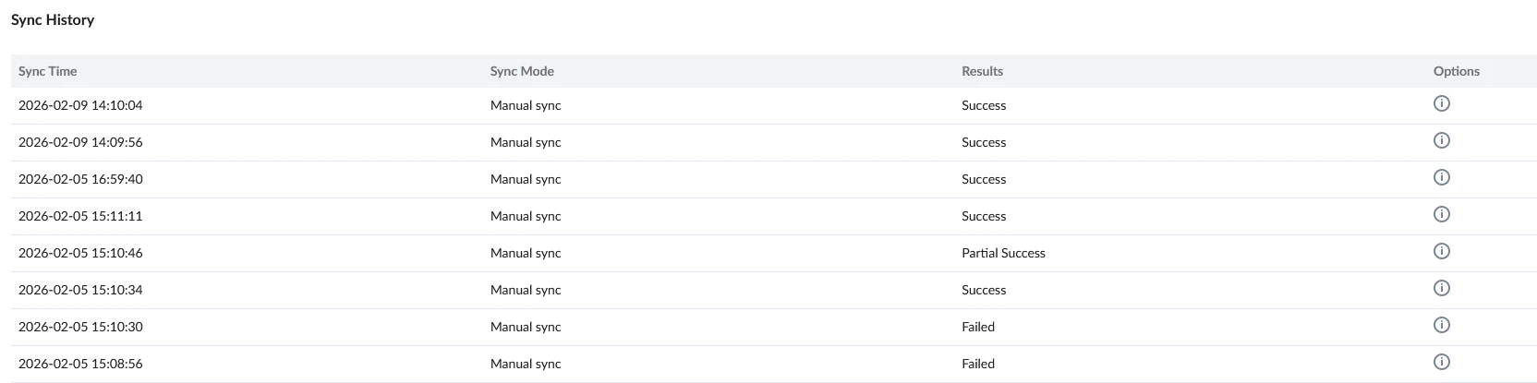The width and height of the screenshot is (1537, 383).
Task: Select timestamp 2026-02-09 14:10:04
Action: pyautogui.click(x=80, y=105)
